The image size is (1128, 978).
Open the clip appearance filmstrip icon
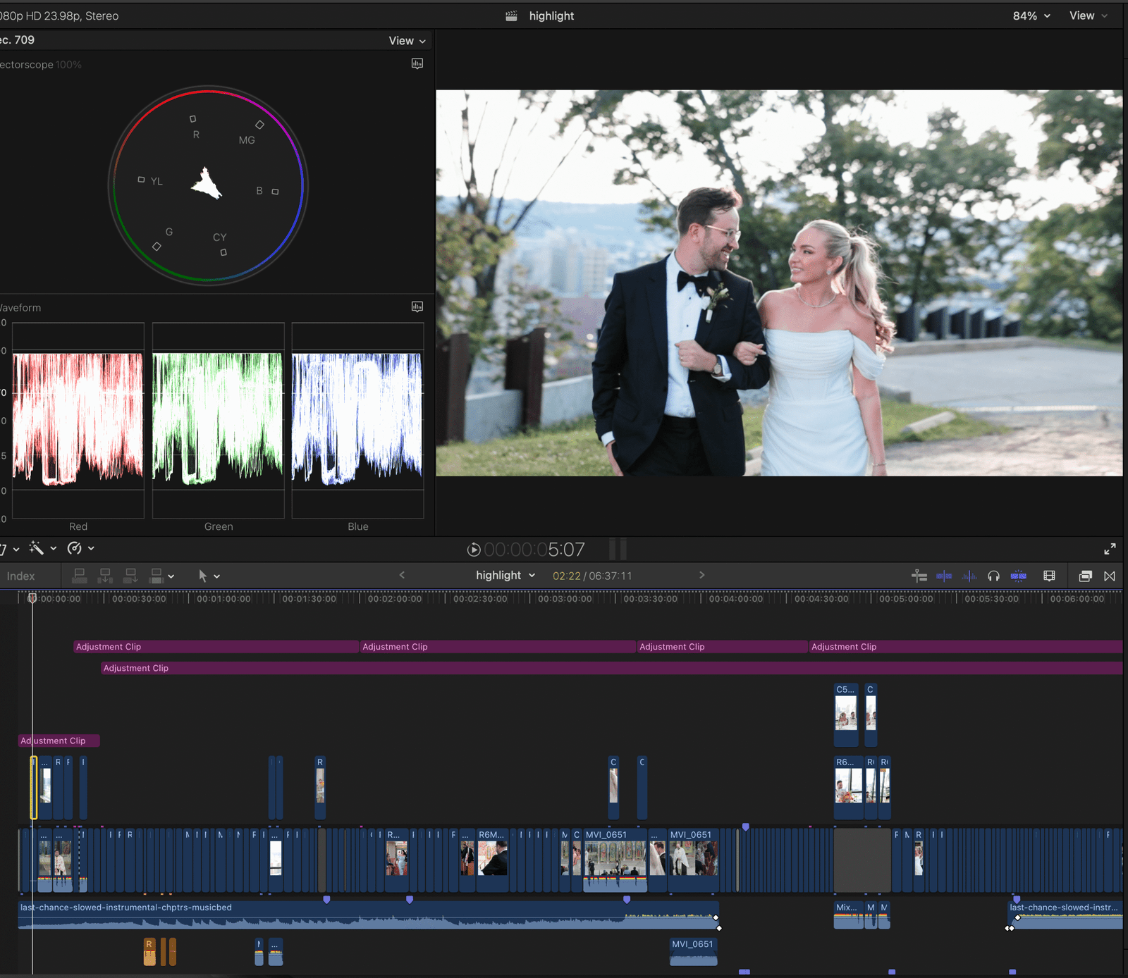[1049, 576]
